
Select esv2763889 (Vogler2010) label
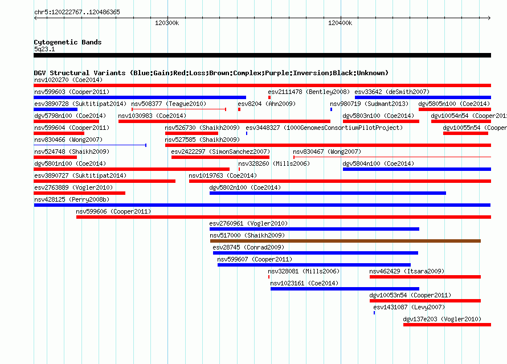[x=73, y=187]
